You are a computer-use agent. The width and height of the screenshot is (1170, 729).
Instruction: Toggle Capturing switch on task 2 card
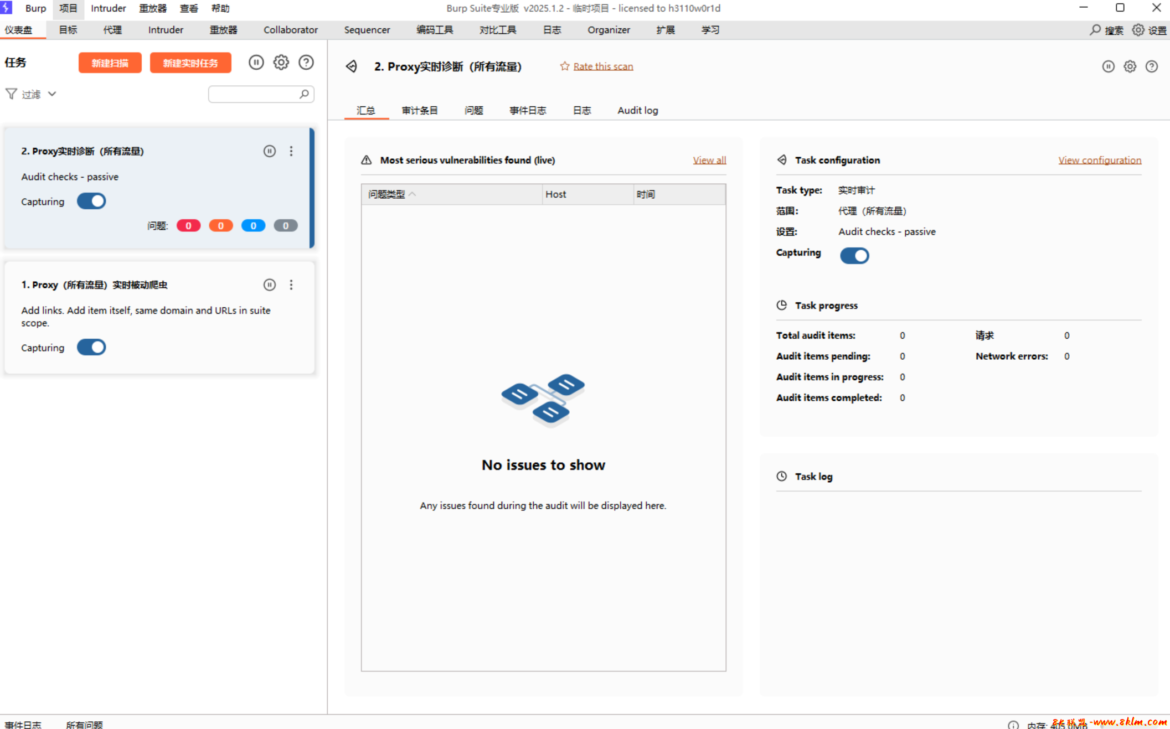point(91,201)
